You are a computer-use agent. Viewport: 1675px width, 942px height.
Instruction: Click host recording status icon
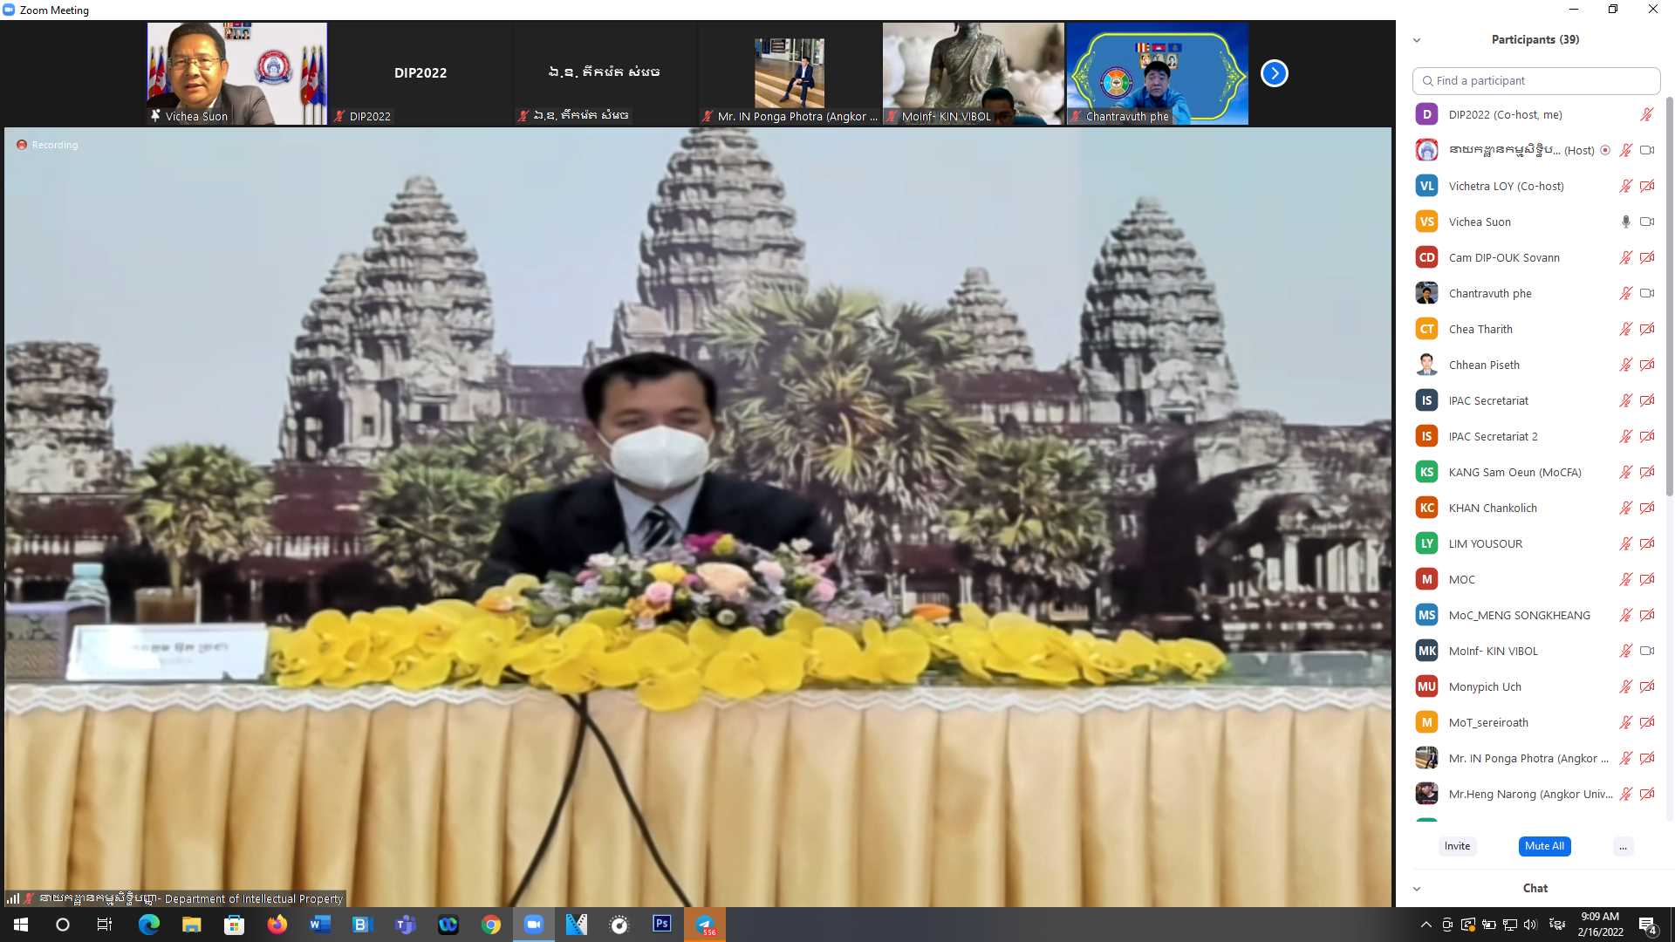pos(1605,150)
